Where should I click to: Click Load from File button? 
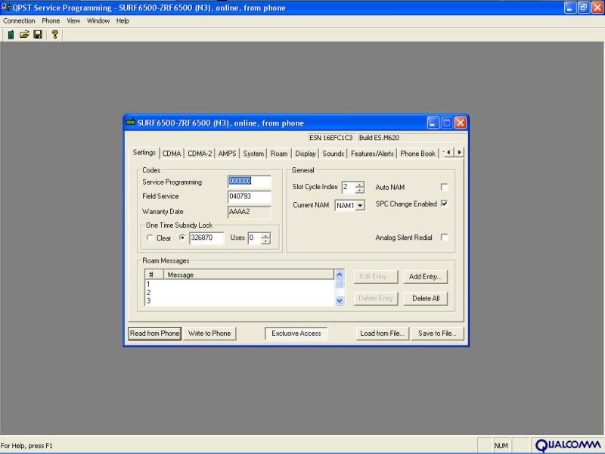pos(382,334)
